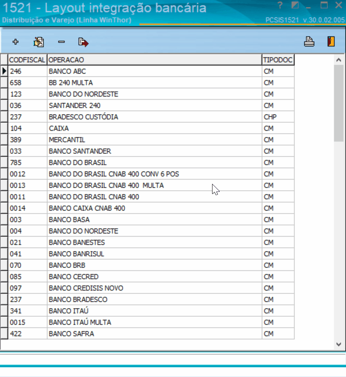Click the bottom status input field
346x377 pixels.
pyautogui.click(x=173, y=360)
